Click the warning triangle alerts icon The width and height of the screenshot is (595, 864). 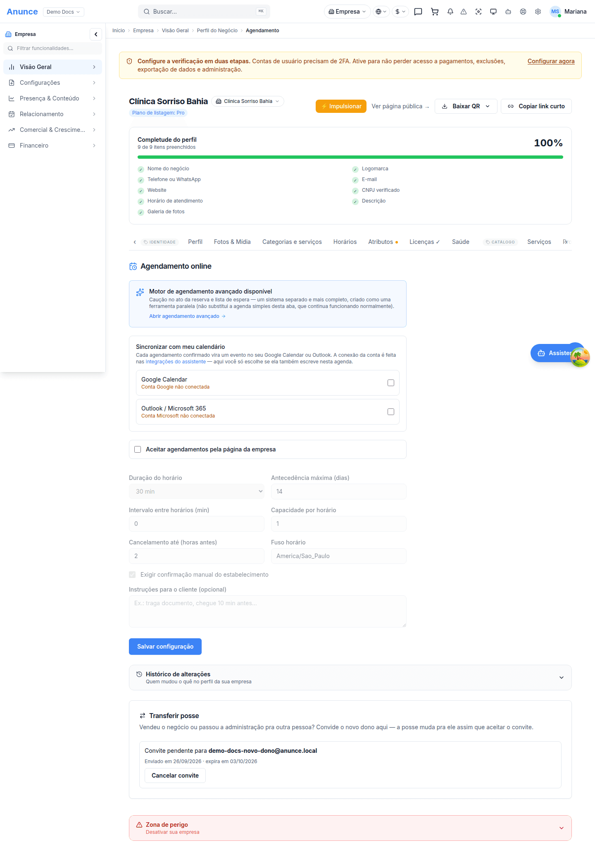coord(464,12)
